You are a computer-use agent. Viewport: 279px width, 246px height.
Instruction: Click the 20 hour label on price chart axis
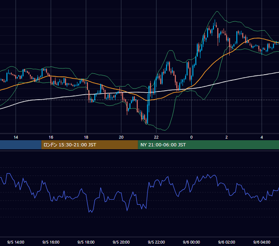[x=121, y=137]
